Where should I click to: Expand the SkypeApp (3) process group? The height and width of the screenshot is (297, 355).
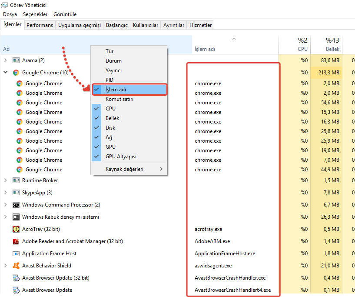point(5,193)
